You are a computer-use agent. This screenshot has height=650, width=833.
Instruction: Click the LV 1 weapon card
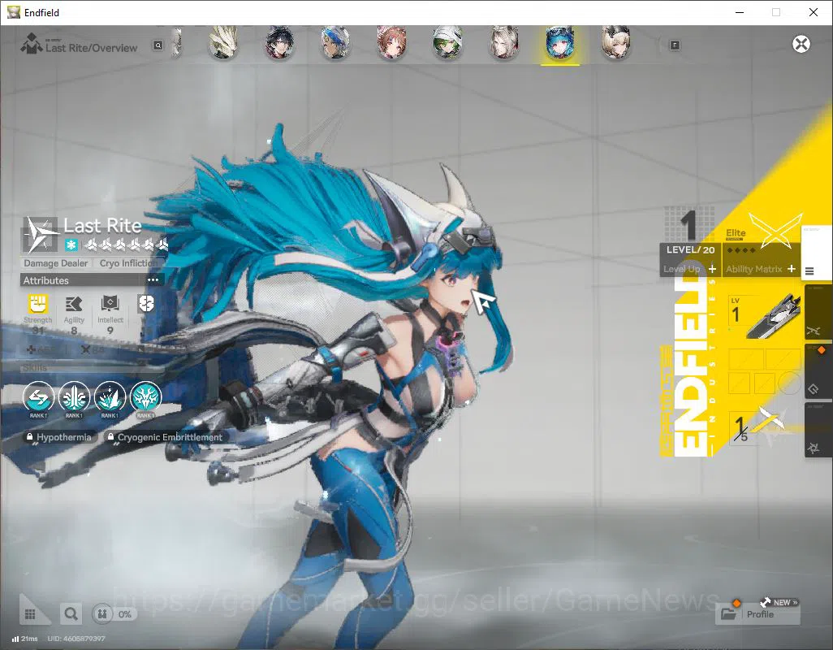tap(764, 318)
